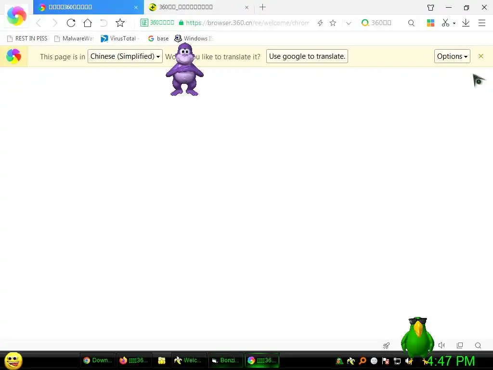Bookmark page with address bar star
Image resolution: width=493 pixels, height=370 pixels.
pyautogui.click(x=333, y=23)
